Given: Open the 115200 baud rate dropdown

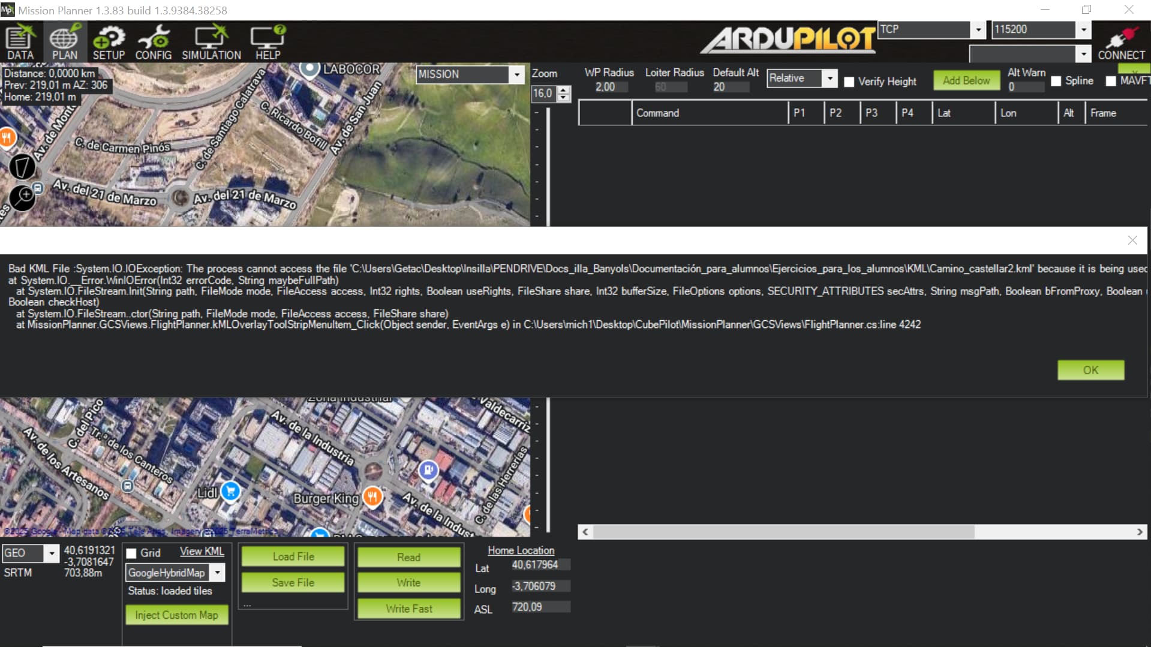Looking at the screenshot, I should 1083,29.
